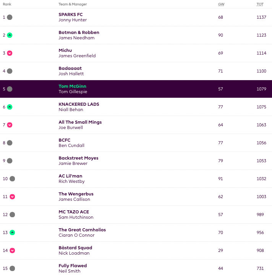View the Backstreet Moyes team
The width and height of the screenshot is (272, 276).
[78, 158]
